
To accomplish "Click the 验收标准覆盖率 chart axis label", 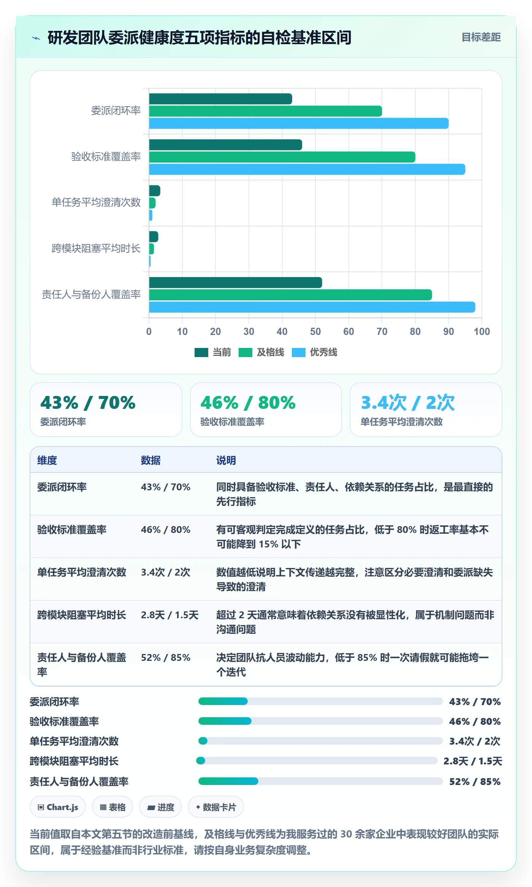I will click(x=106, y=156).
